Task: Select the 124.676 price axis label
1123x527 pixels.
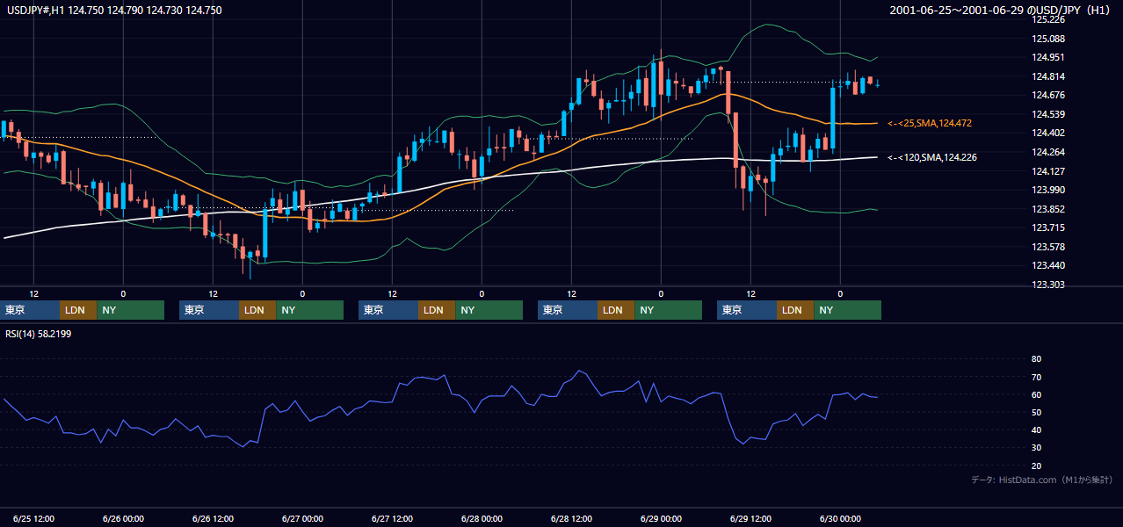Action: coord(1049,95)
